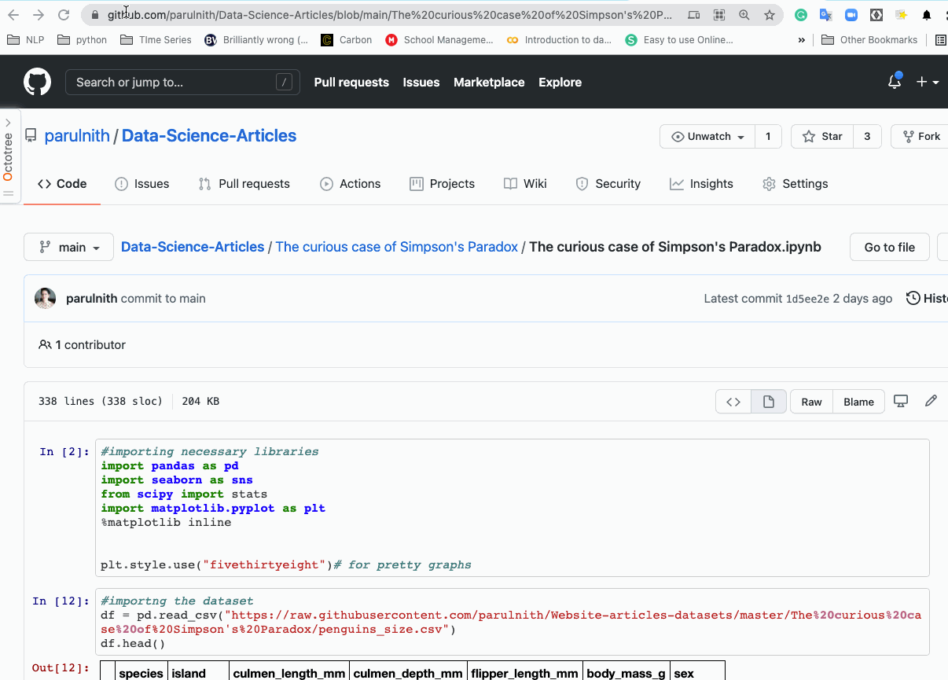Open the main branch selector

tap(69, 247)
